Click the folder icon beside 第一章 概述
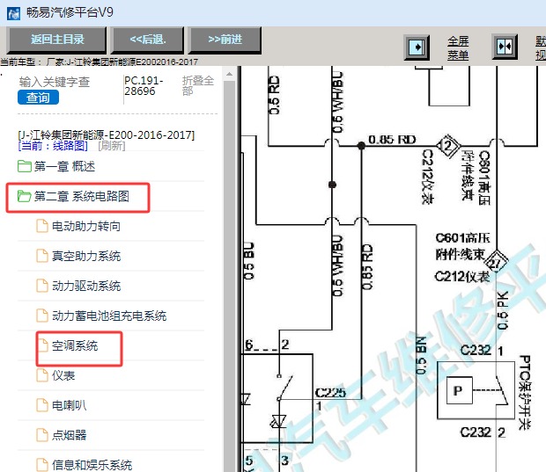 tap(25, 166)
